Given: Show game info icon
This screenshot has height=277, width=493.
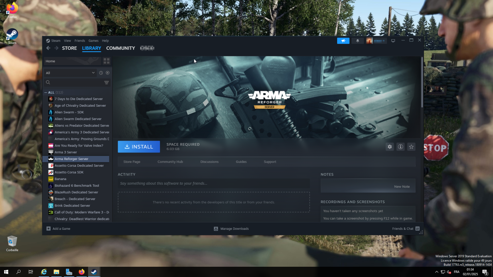Looking at the screenshot, I should pos(401,147).
